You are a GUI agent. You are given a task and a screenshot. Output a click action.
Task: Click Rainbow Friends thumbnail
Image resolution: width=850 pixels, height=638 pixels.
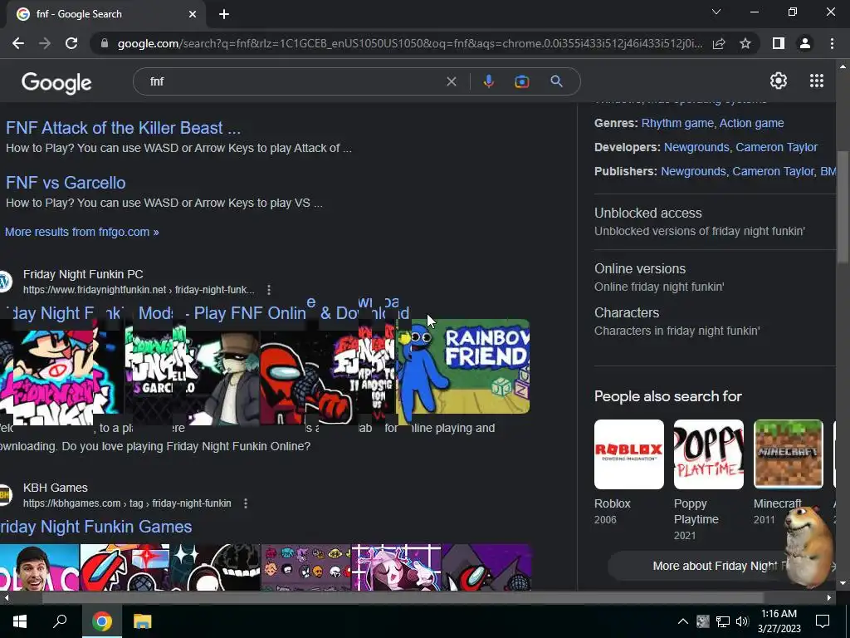coord(464,366)
